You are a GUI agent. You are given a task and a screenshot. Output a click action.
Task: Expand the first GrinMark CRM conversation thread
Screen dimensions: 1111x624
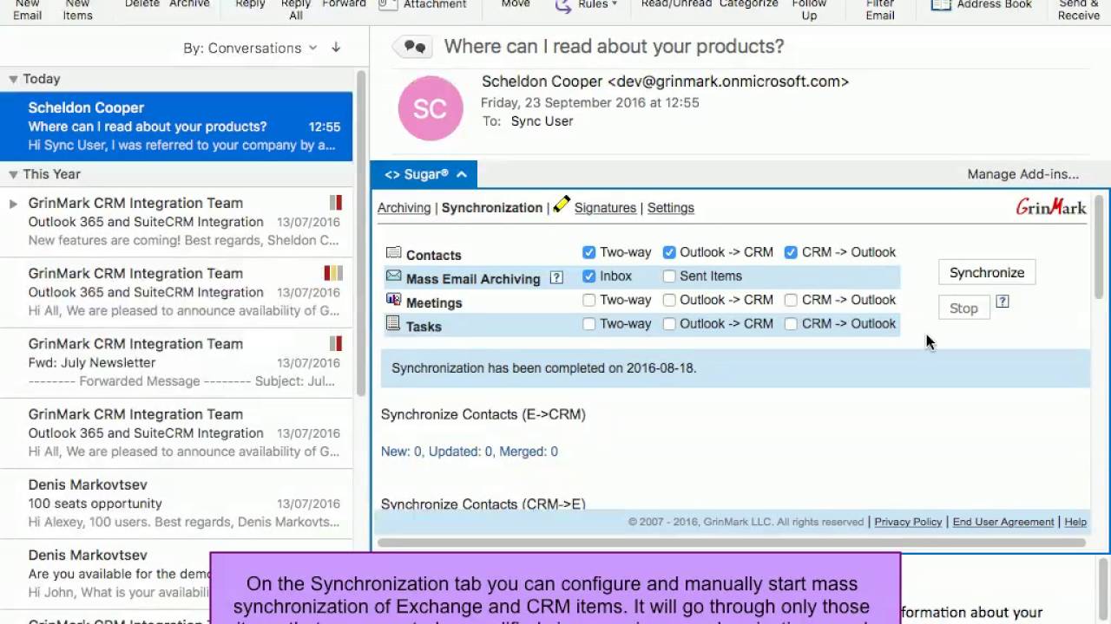(13, 204)
